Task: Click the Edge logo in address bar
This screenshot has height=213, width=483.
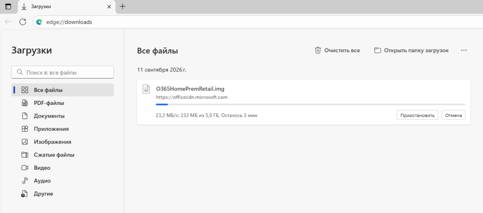Action: [x=39, y=22]
